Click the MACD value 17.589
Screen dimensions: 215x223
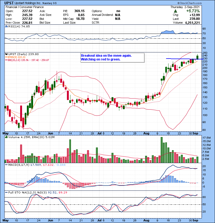(35, 165)
